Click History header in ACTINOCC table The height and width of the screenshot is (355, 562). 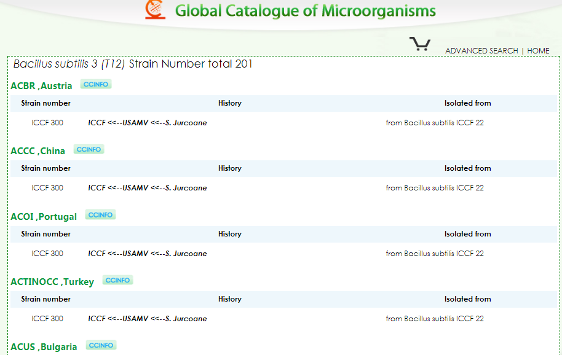click(230, 299)
